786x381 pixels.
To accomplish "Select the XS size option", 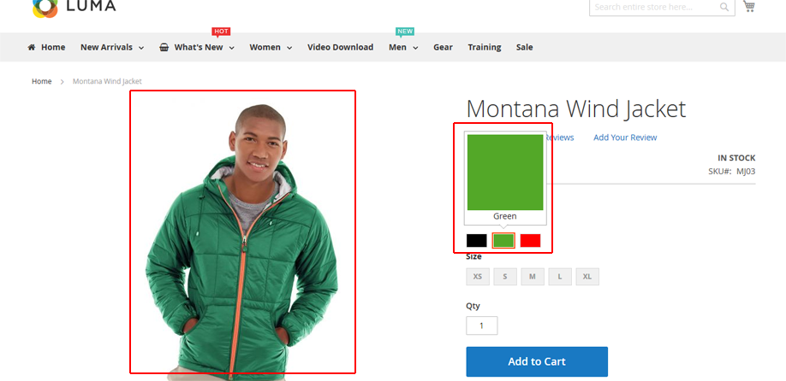I will pos(478,277).
